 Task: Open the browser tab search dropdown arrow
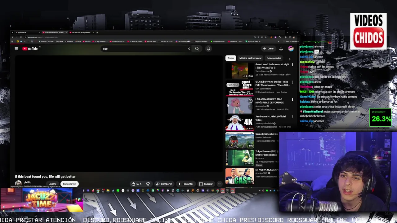click(12, 33)
